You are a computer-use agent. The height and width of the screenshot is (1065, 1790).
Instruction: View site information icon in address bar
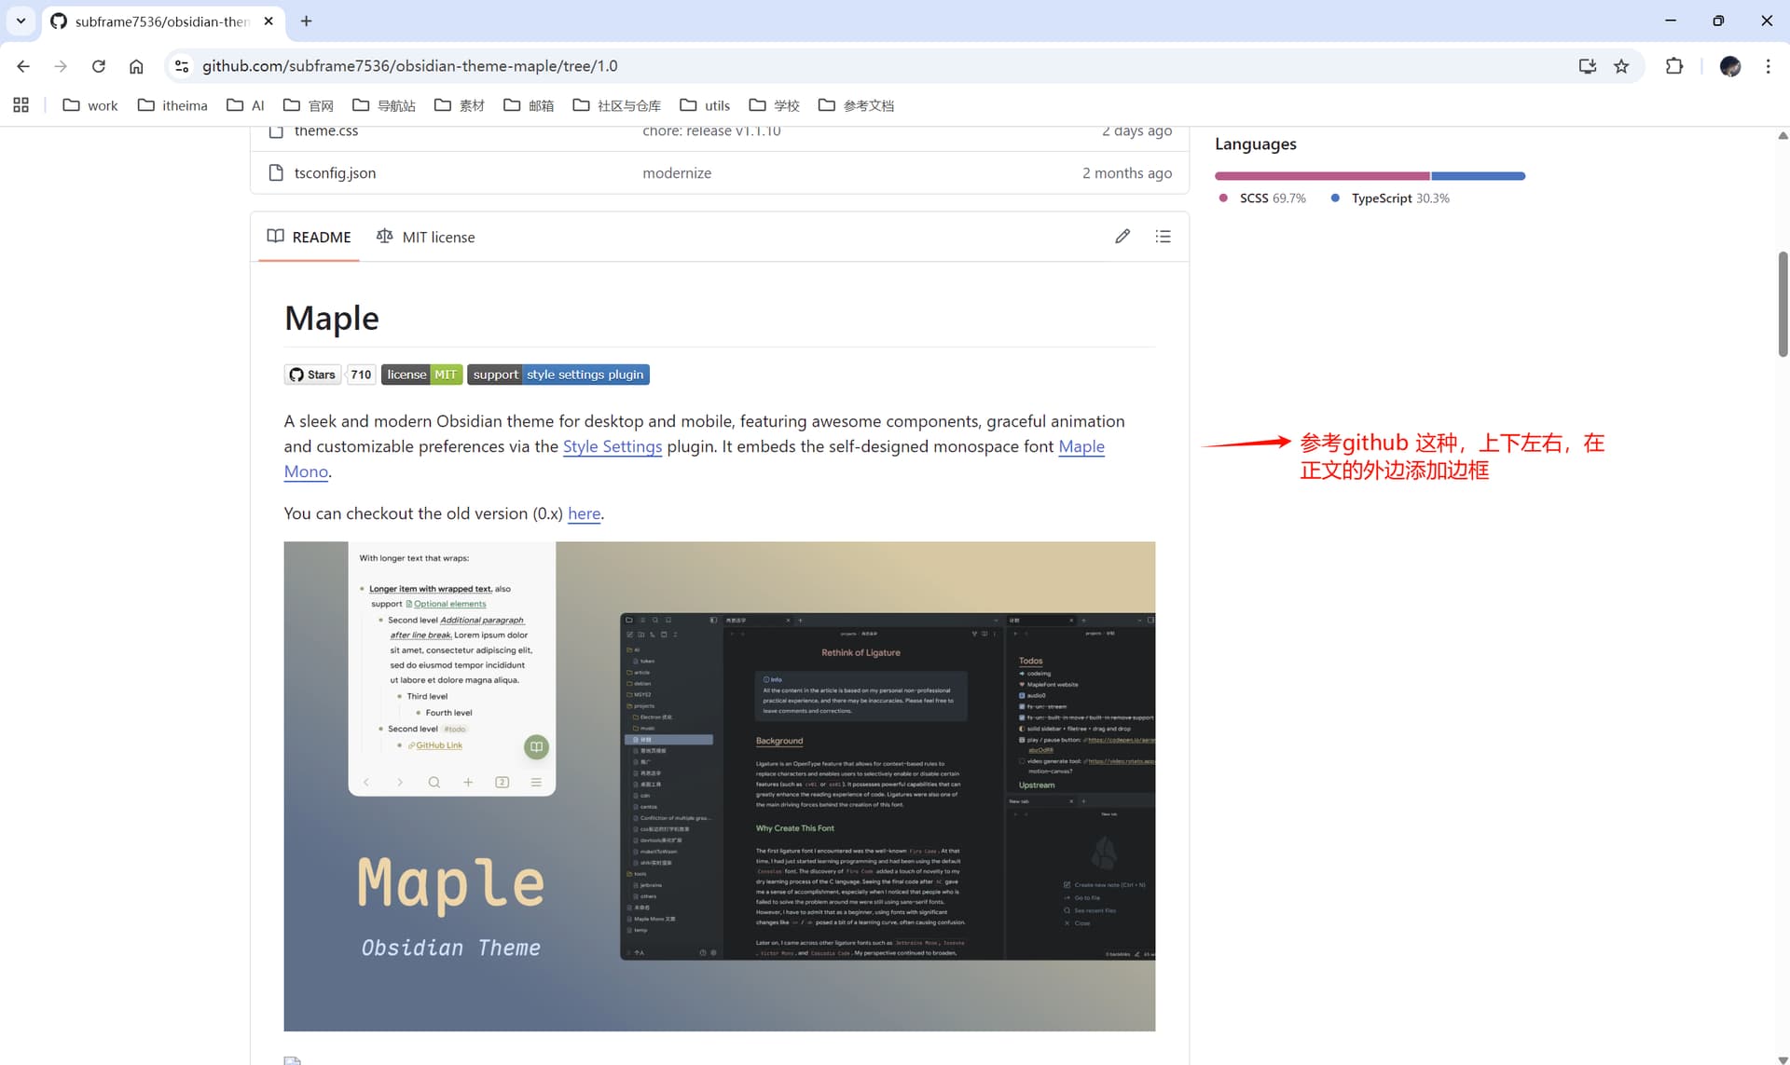pos(182,66)
